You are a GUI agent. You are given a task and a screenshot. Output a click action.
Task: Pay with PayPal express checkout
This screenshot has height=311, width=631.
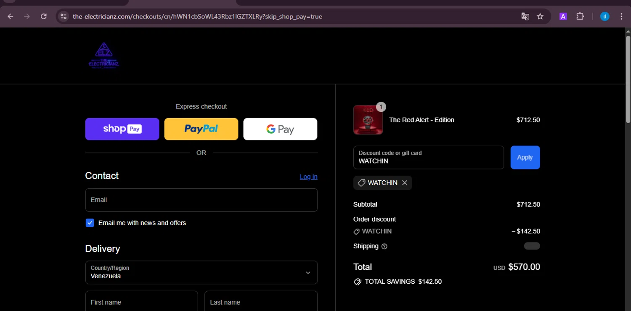tap(201, 129)
